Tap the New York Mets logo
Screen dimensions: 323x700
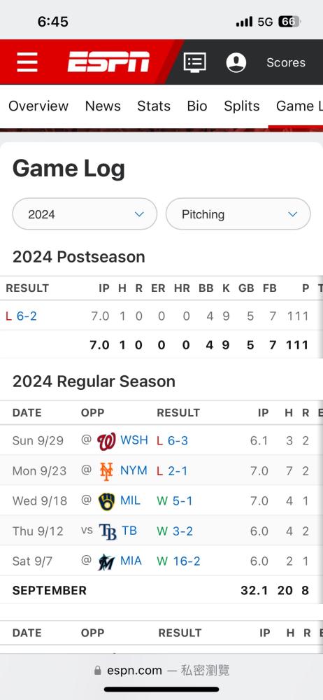[x=106, y=471]
